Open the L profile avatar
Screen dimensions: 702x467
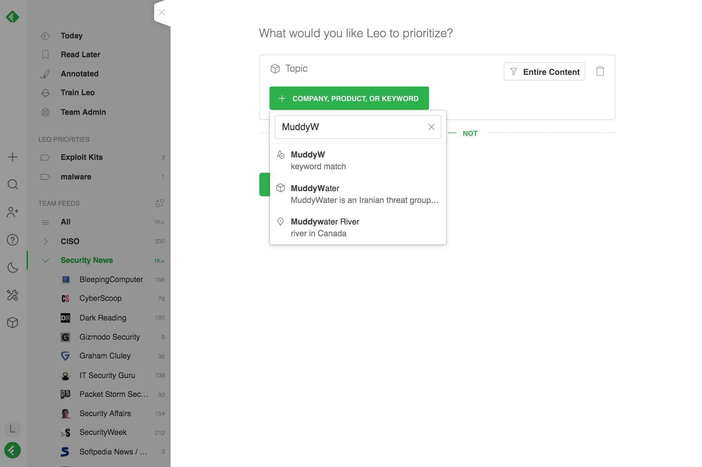[13, 429]
